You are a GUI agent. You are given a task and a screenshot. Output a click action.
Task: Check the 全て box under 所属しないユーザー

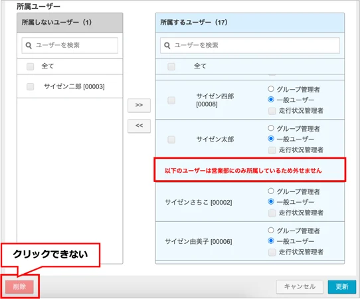tap(31, 66)
